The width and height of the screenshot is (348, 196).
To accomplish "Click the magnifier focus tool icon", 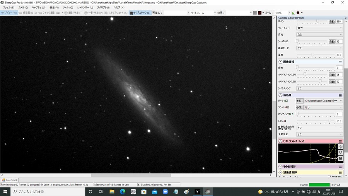I will pos(298,13).
